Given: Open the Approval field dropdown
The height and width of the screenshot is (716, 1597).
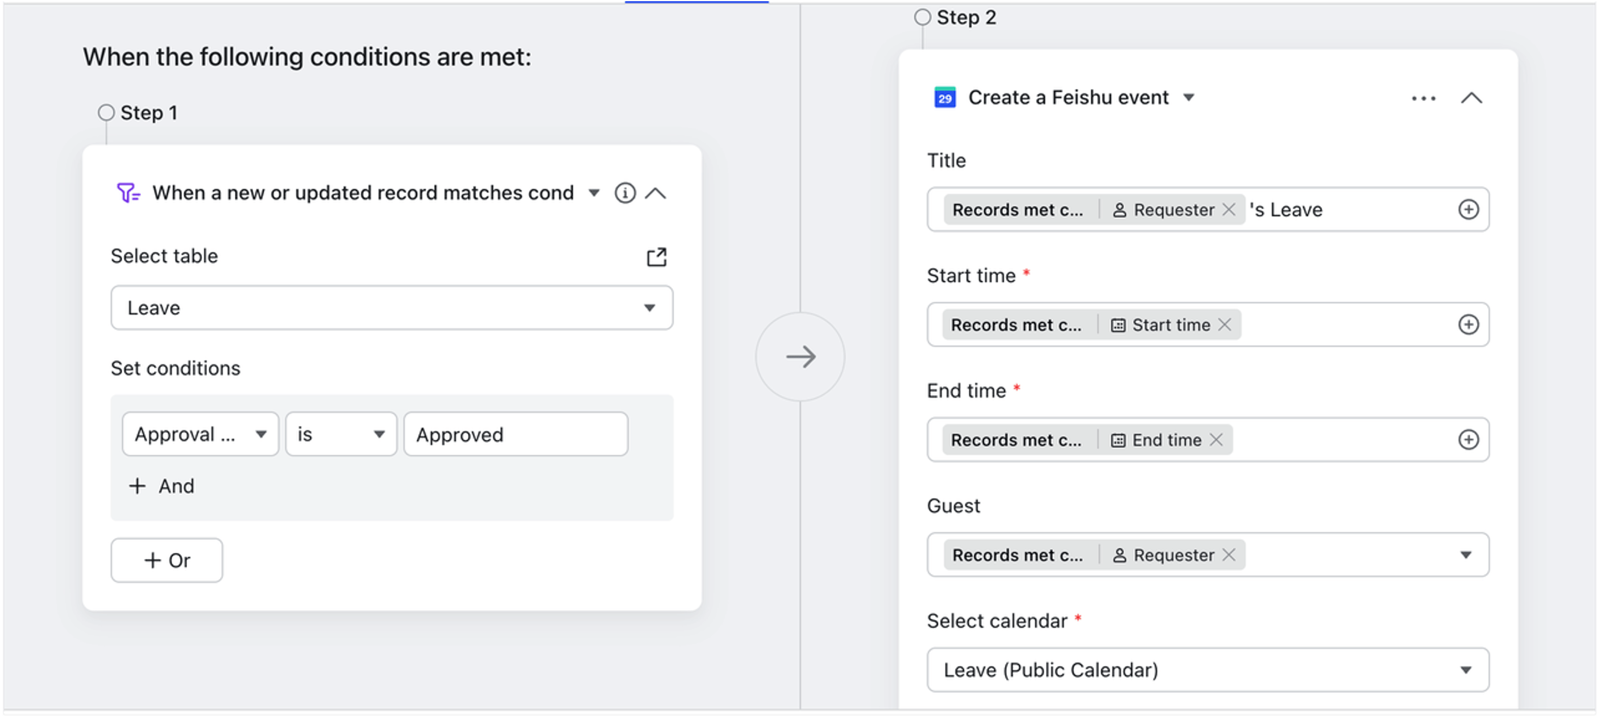Looking at the screenshot, I should (x=200, y=434).
